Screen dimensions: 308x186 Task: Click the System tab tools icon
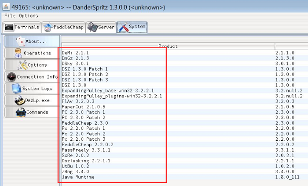(124, 27)
